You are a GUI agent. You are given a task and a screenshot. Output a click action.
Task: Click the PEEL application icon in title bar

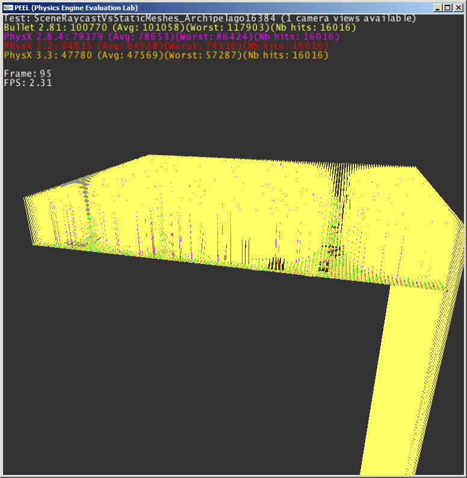point(8,8)
